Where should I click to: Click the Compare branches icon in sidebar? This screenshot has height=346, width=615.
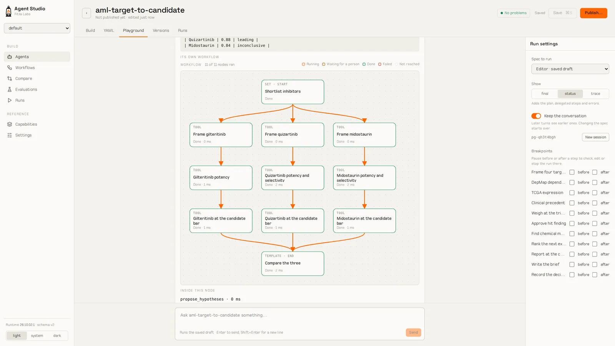pos(10,78)
